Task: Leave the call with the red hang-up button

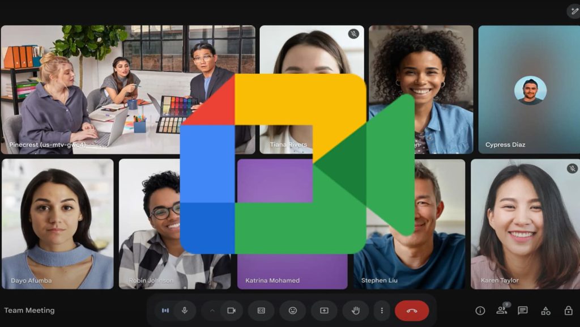Action: click(x=412, y=311)
